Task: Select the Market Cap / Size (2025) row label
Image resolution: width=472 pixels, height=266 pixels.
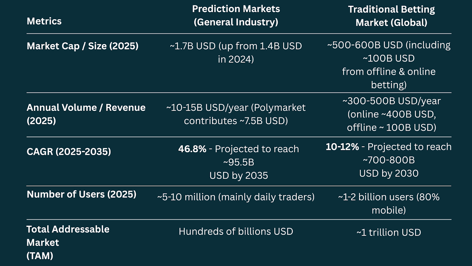Action: click(x=82, y=46)
